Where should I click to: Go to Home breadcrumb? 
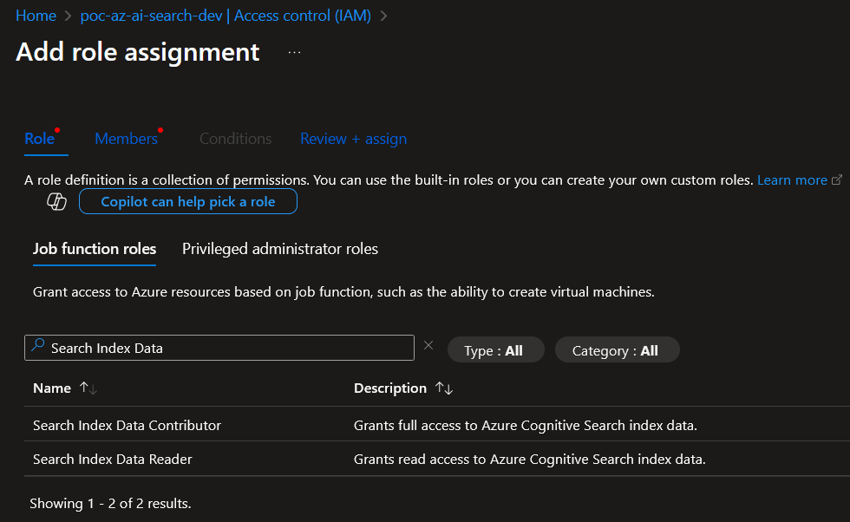point(36,16)
